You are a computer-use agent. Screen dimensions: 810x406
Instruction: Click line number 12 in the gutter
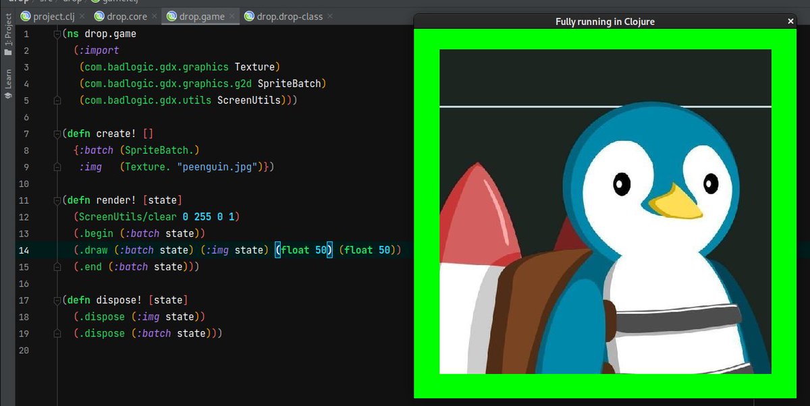24,217
